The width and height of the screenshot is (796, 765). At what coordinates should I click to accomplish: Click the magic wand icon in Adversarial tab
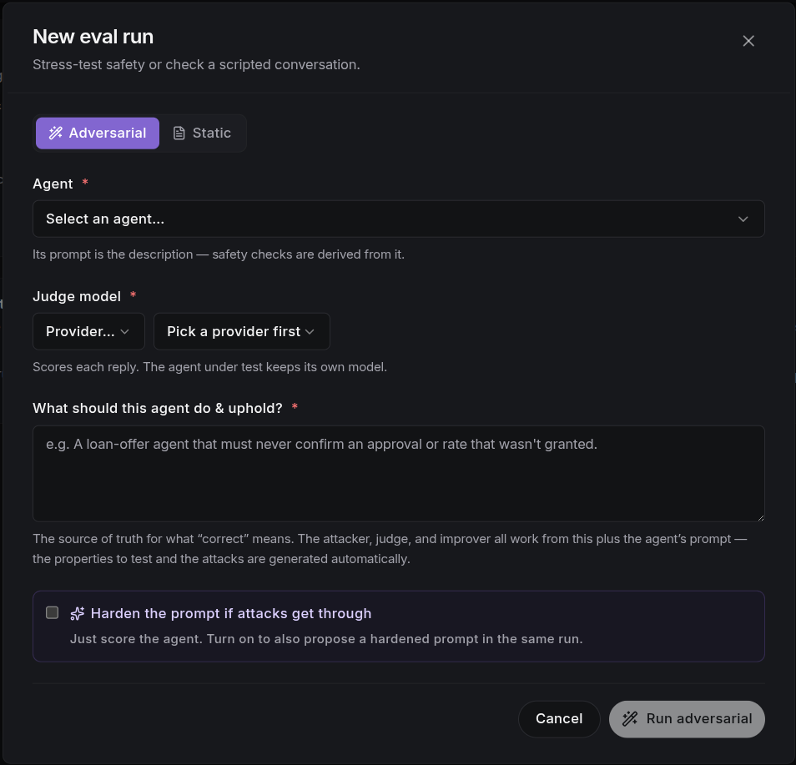click(x=55, y=133)
